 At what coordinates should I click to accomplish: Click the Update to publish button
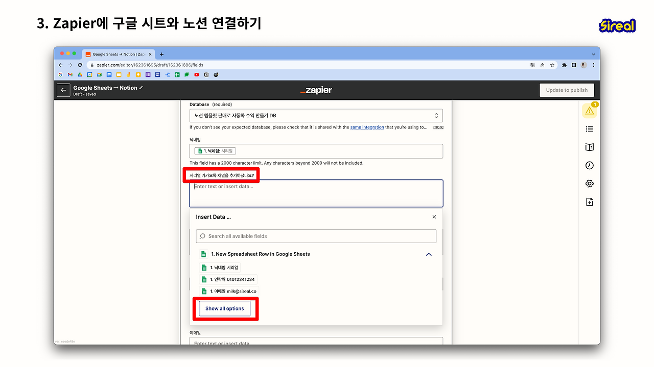coord(567,90)
